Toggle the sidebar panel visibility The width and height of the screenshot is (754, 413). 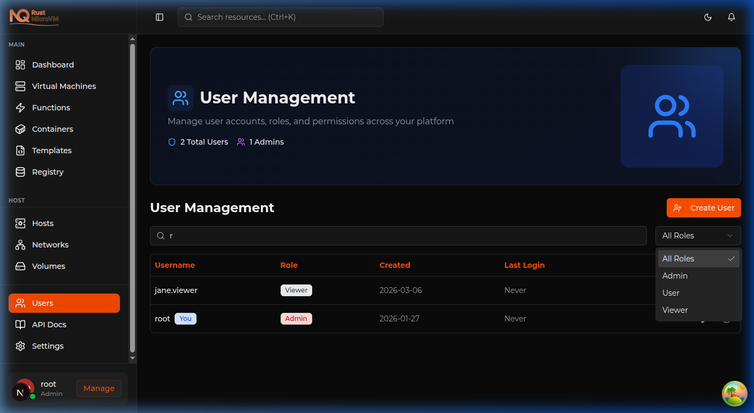(x=159, y=17)
